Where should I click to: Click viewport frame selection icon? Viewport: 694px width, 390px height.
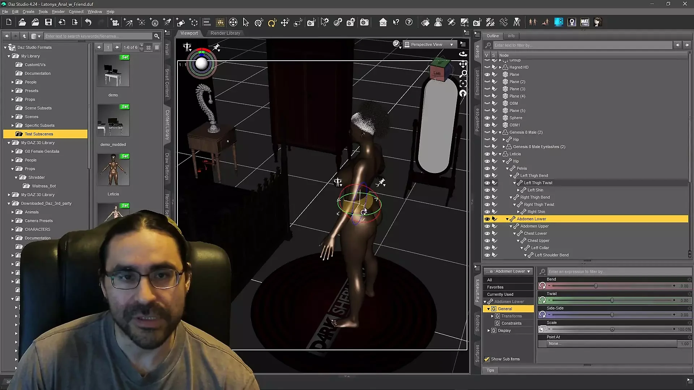(x=463, y=83)
